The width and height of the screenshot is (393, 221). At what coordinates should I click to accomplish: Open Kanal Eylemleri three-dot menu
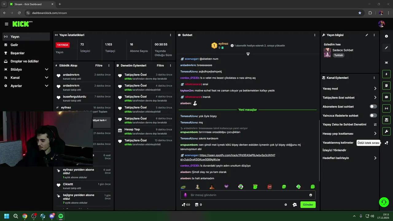click(374, 78)
